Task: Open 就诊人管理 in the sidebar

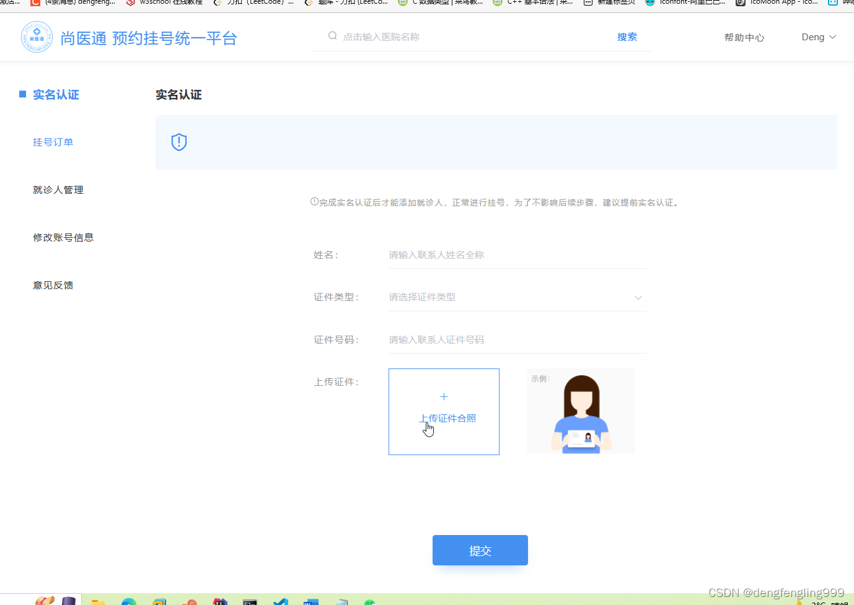Action: pyautogui.click(x=58, y=190)
